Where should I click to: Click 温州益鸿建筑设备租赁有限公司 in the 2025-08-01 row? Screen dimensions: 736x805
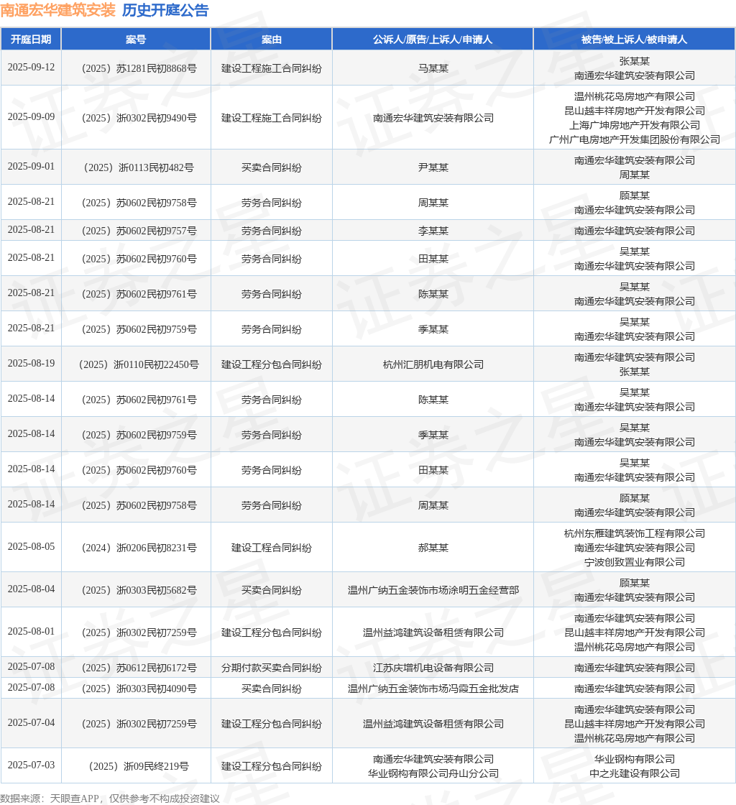click(433, 632)
